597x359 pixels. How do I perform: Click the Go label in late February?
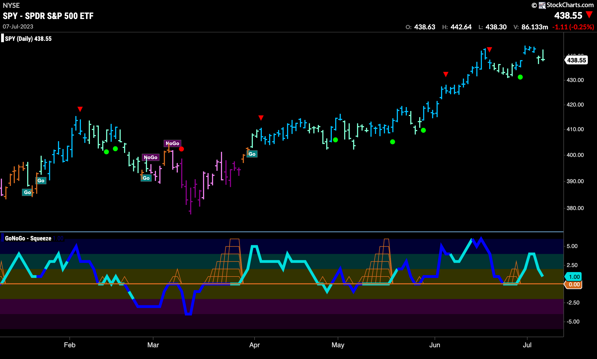pos(146,178)
